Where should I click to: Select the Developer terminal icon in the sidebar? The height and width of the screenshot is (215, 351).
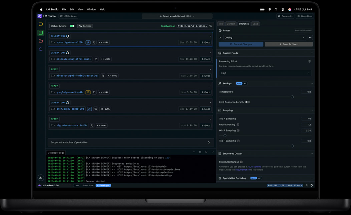[x=41, y=32]
